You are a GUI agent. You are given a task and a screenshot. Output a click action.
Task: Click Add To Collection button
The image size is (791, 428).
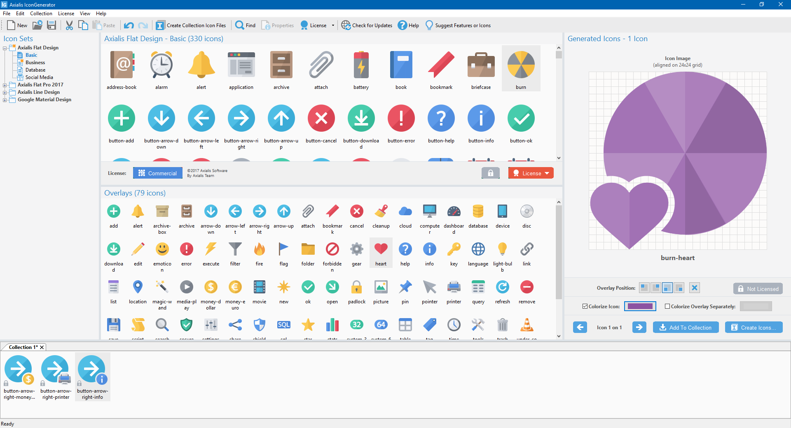point(686,328)
